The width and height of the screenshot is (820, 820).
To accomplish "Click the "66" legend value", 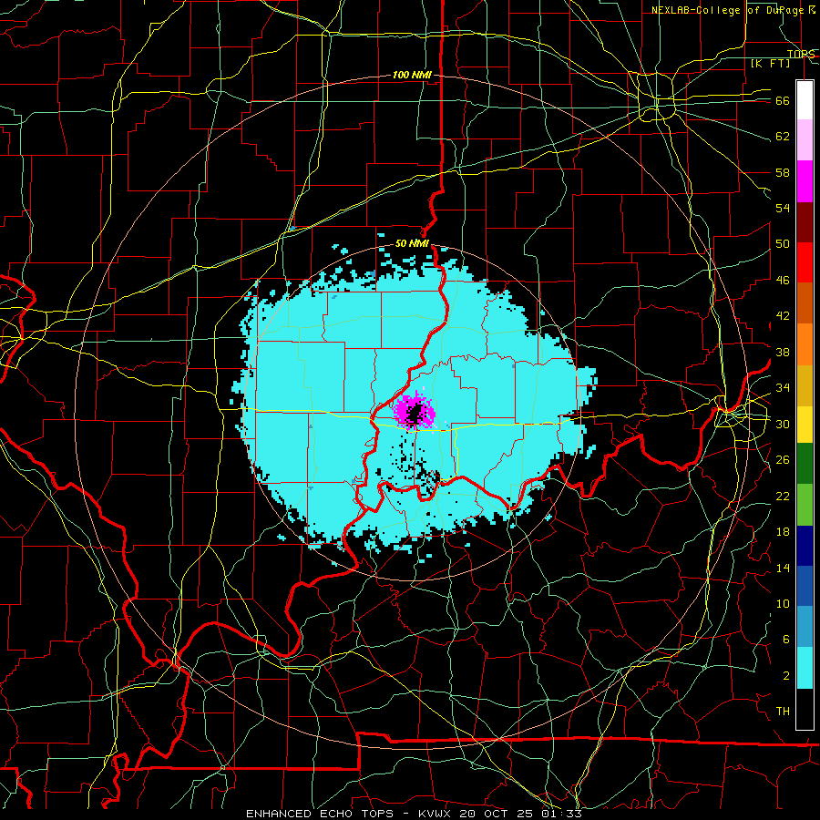I will coord(783,101).
